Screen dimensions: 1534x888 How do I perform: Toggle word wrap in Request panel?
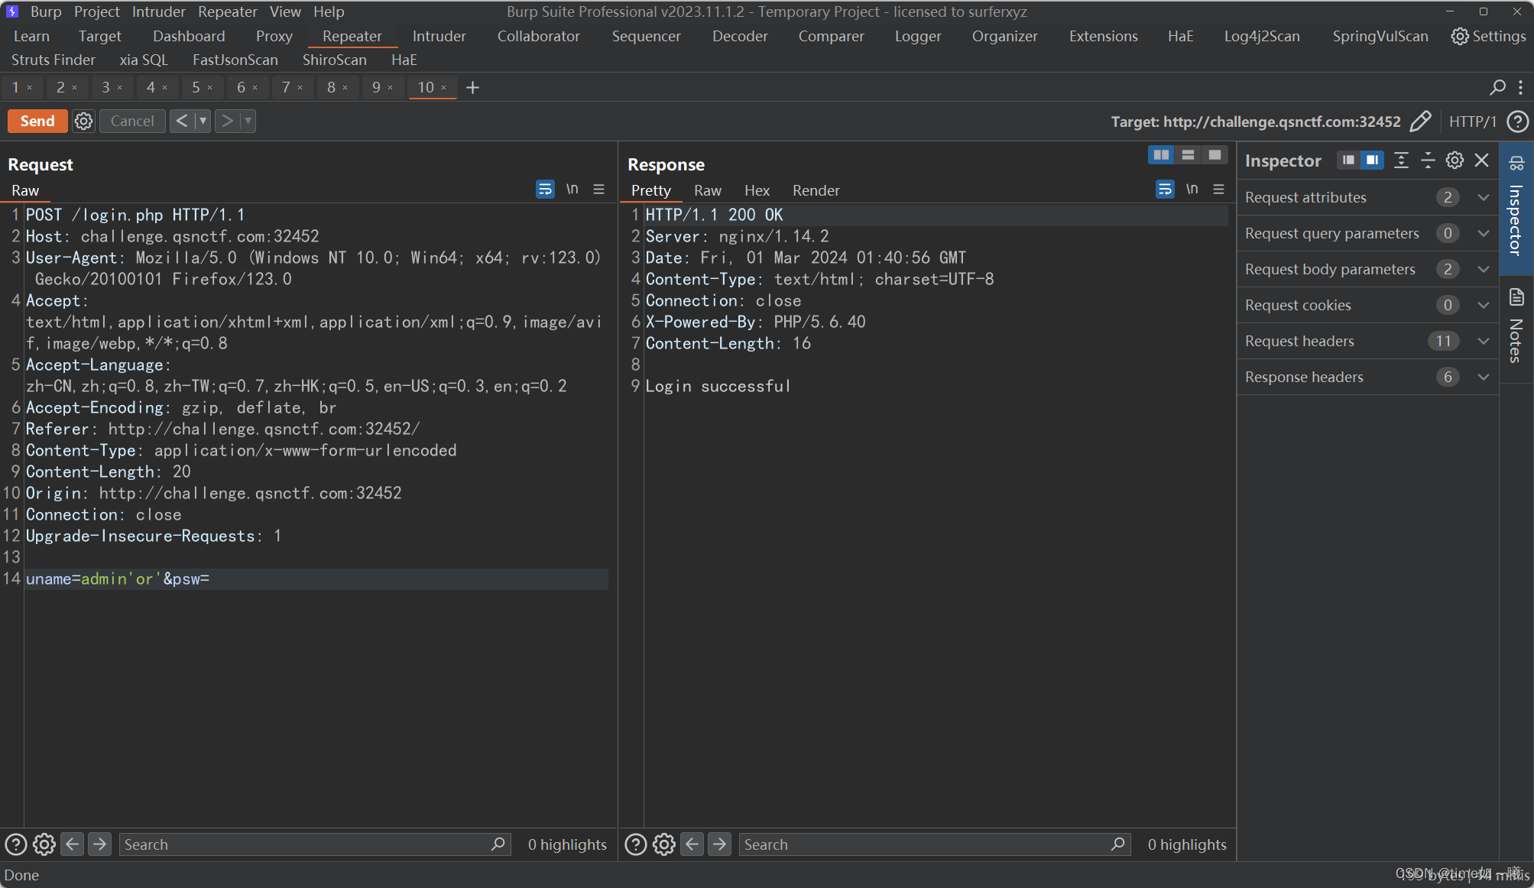click(545, 189)
